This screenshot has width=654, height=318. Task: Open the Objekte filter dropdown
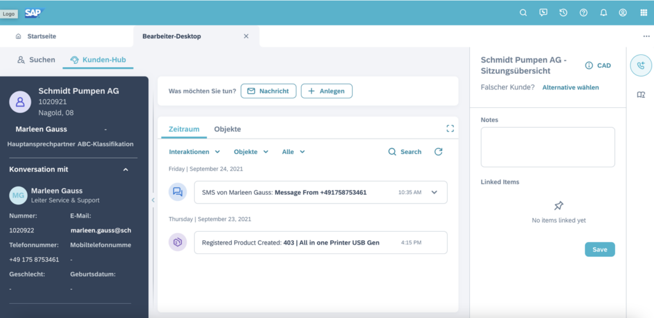point(250,152)
